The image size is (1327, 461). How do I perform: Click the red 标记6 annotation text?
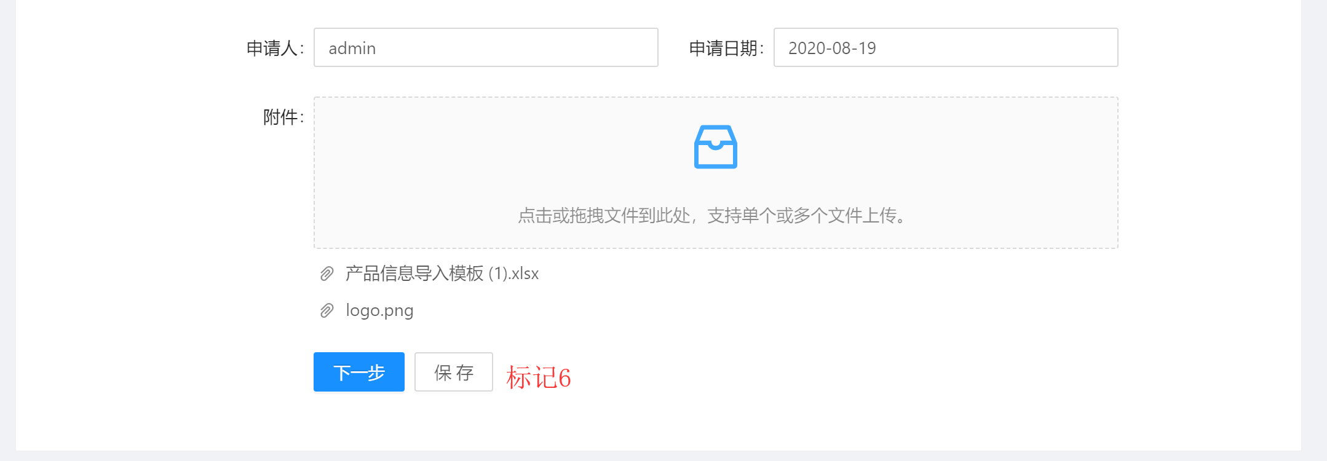coord(539,377)
